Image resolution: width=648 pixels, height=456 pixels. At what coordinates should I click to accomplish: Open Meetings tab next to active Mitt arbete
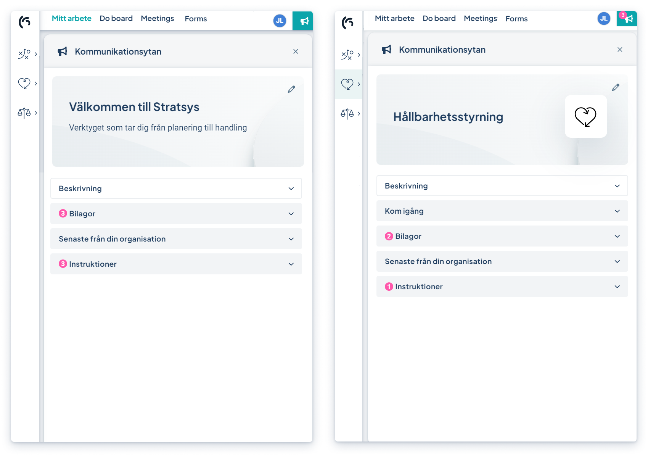pos(157,19)
